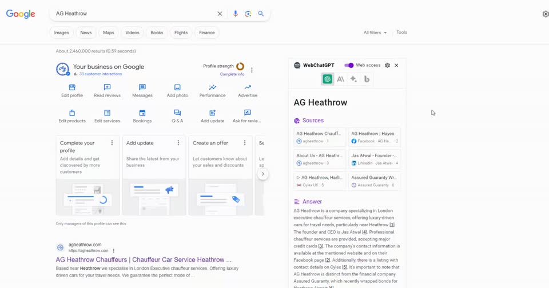Open Bookings shortcut
Image resolution: width=549 pixels, height=288 pixels.
pyautogui.click(x=142, y=116)
